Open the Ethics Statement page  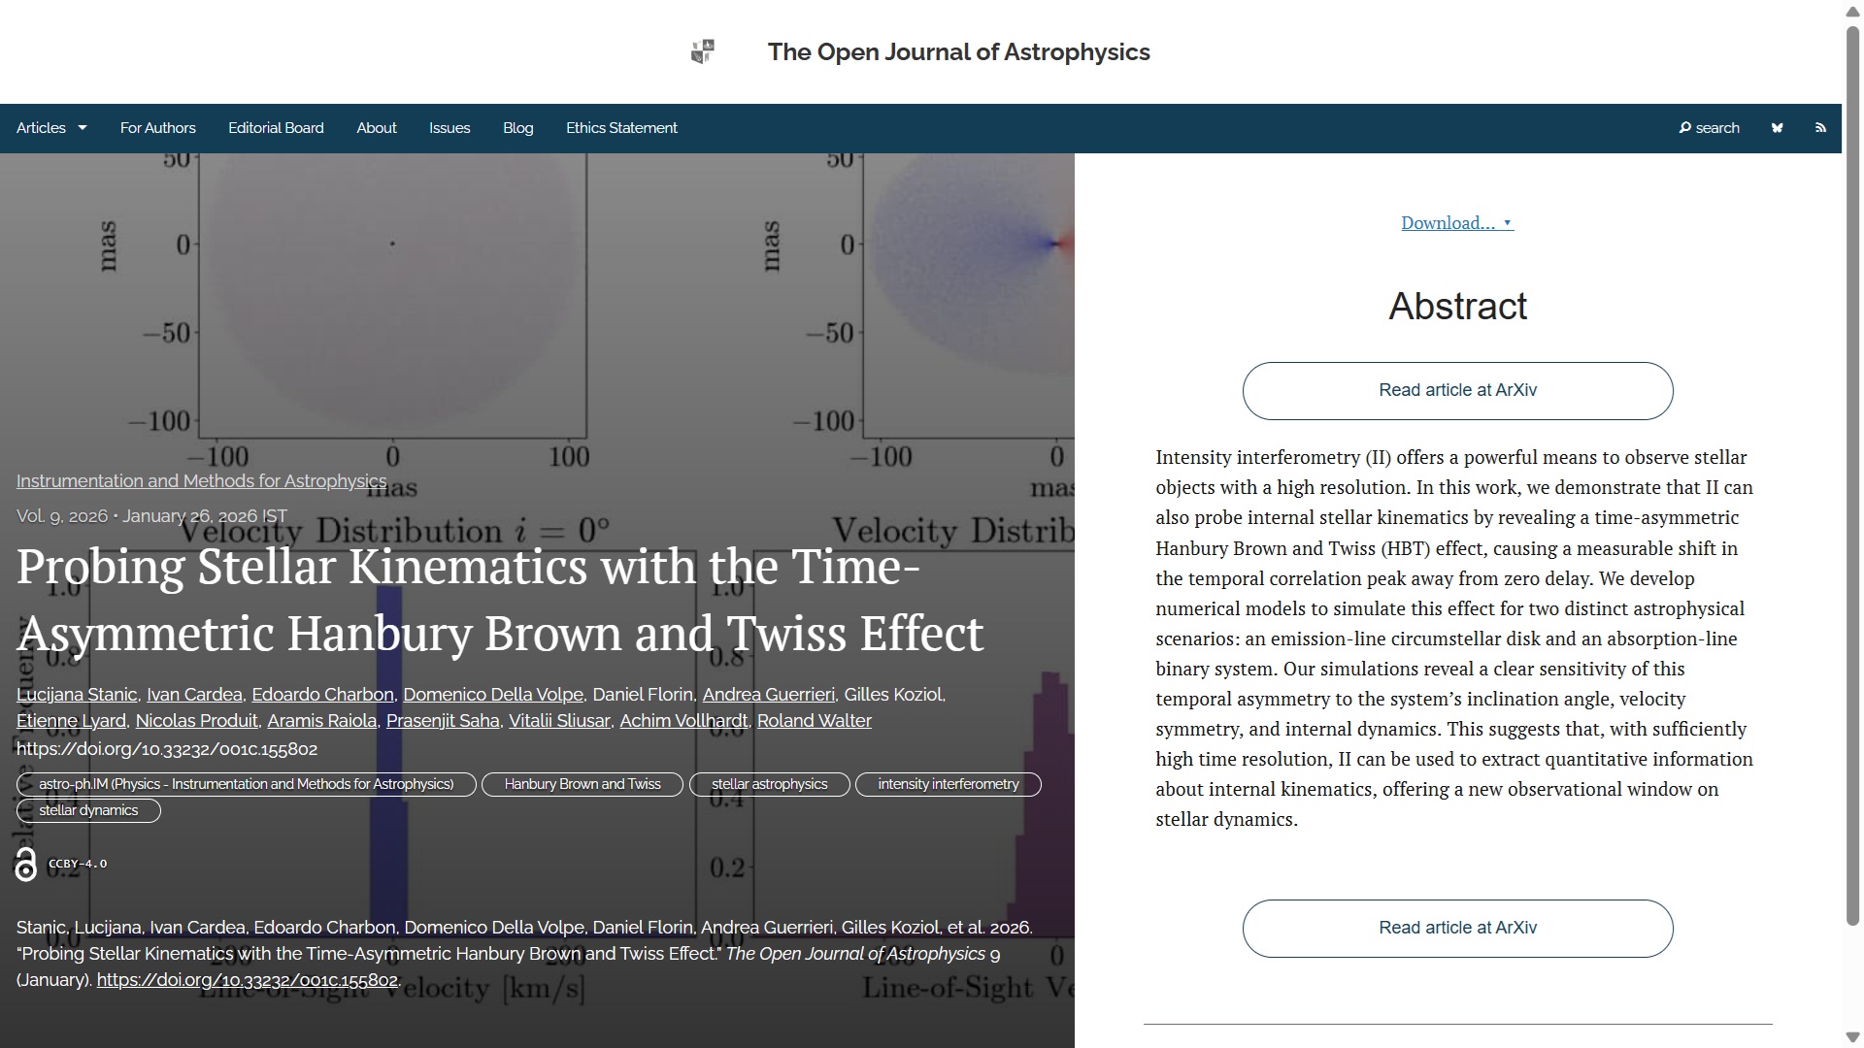click(621, 128)
